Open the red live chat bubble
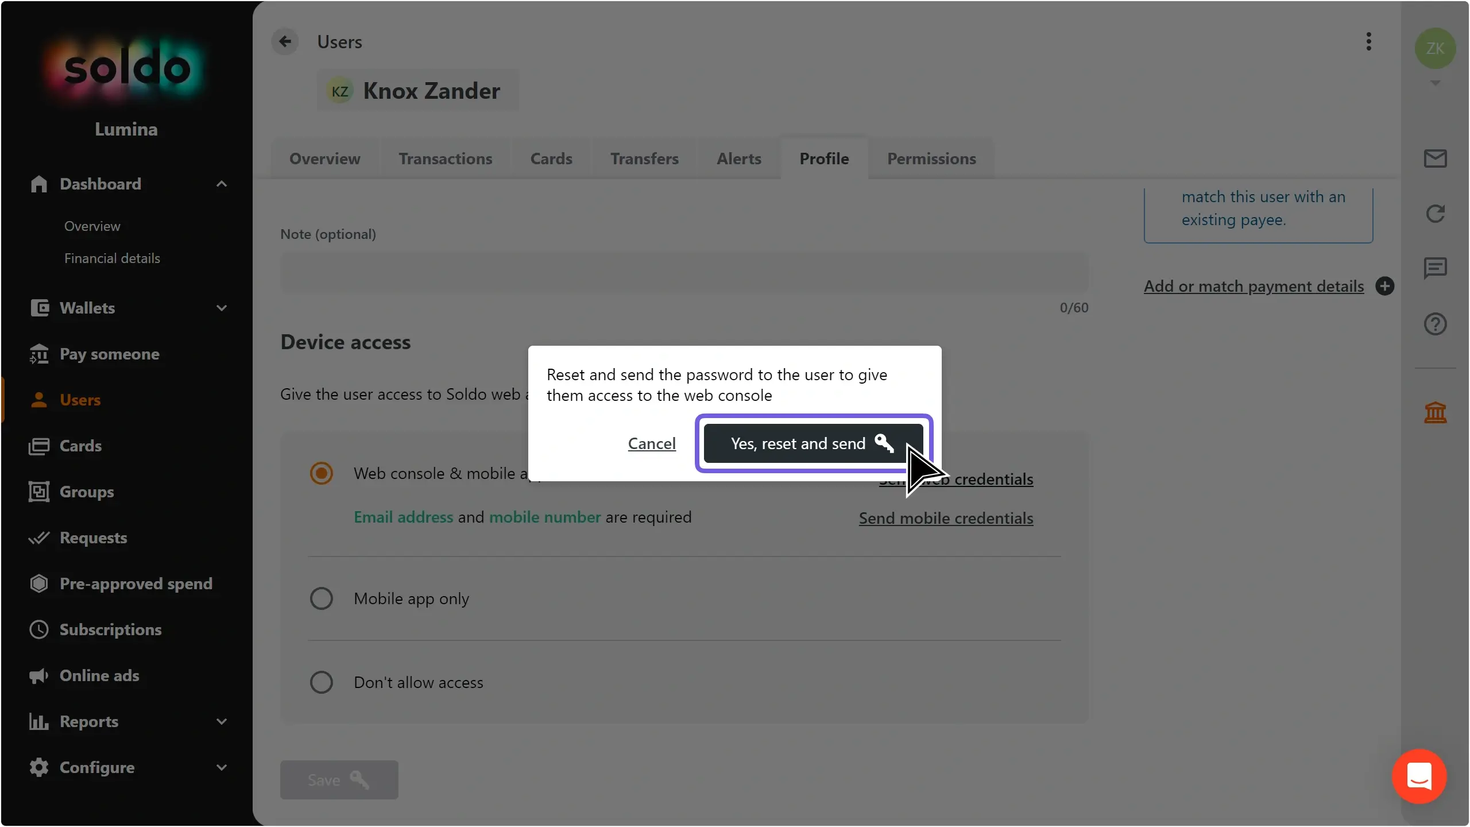 click(x=1419, y=776)
